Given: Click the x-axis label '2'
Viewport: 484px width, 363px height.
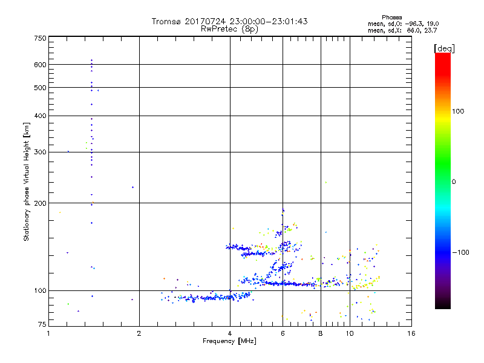Looking at the screenshot, I should pos(139,333).
